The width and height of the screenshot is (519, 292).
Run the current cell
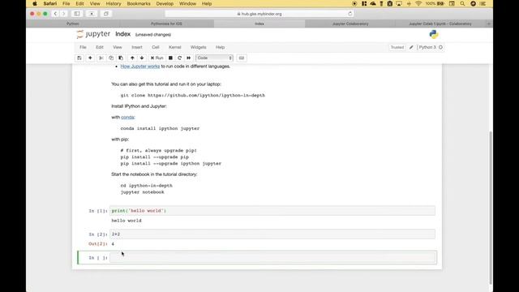coord(157,58)
